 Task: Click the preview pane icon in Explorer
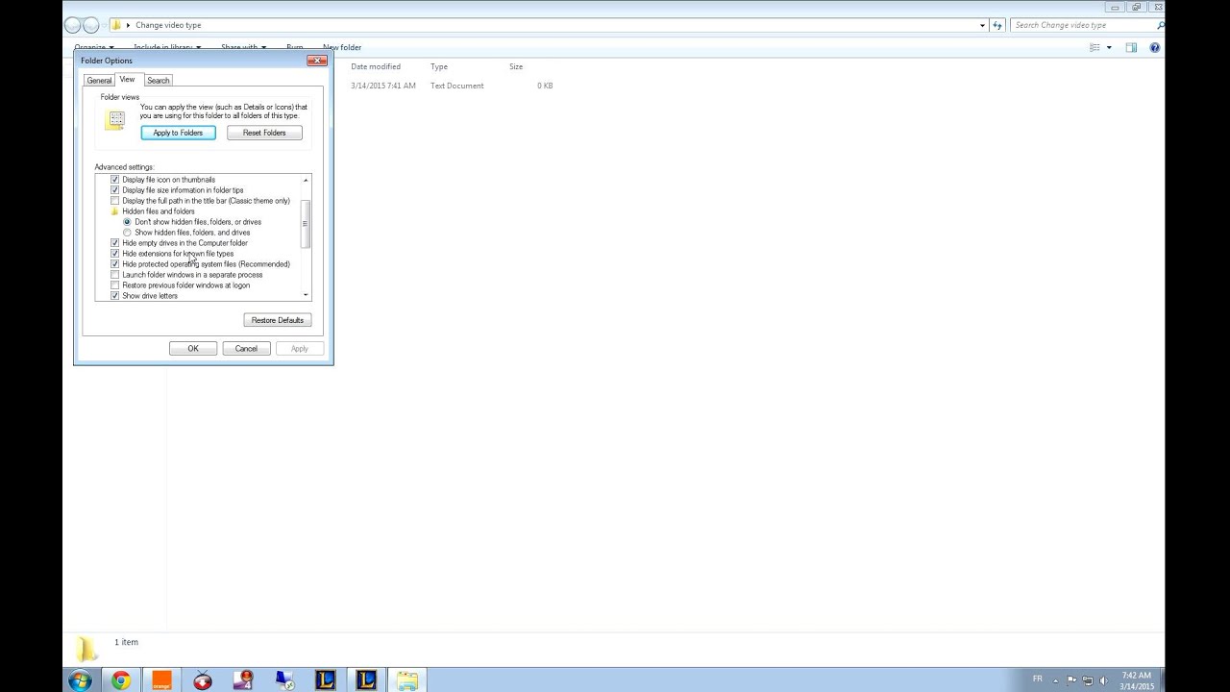[x=1131, y=47]
